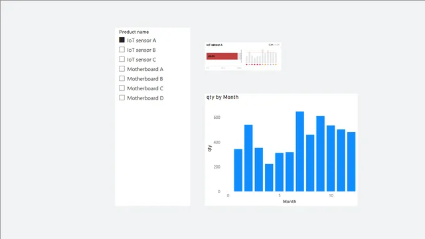Viewport: 425px width, 239px height.
Task: Click the month 11 bar
Action: point(341,161)
